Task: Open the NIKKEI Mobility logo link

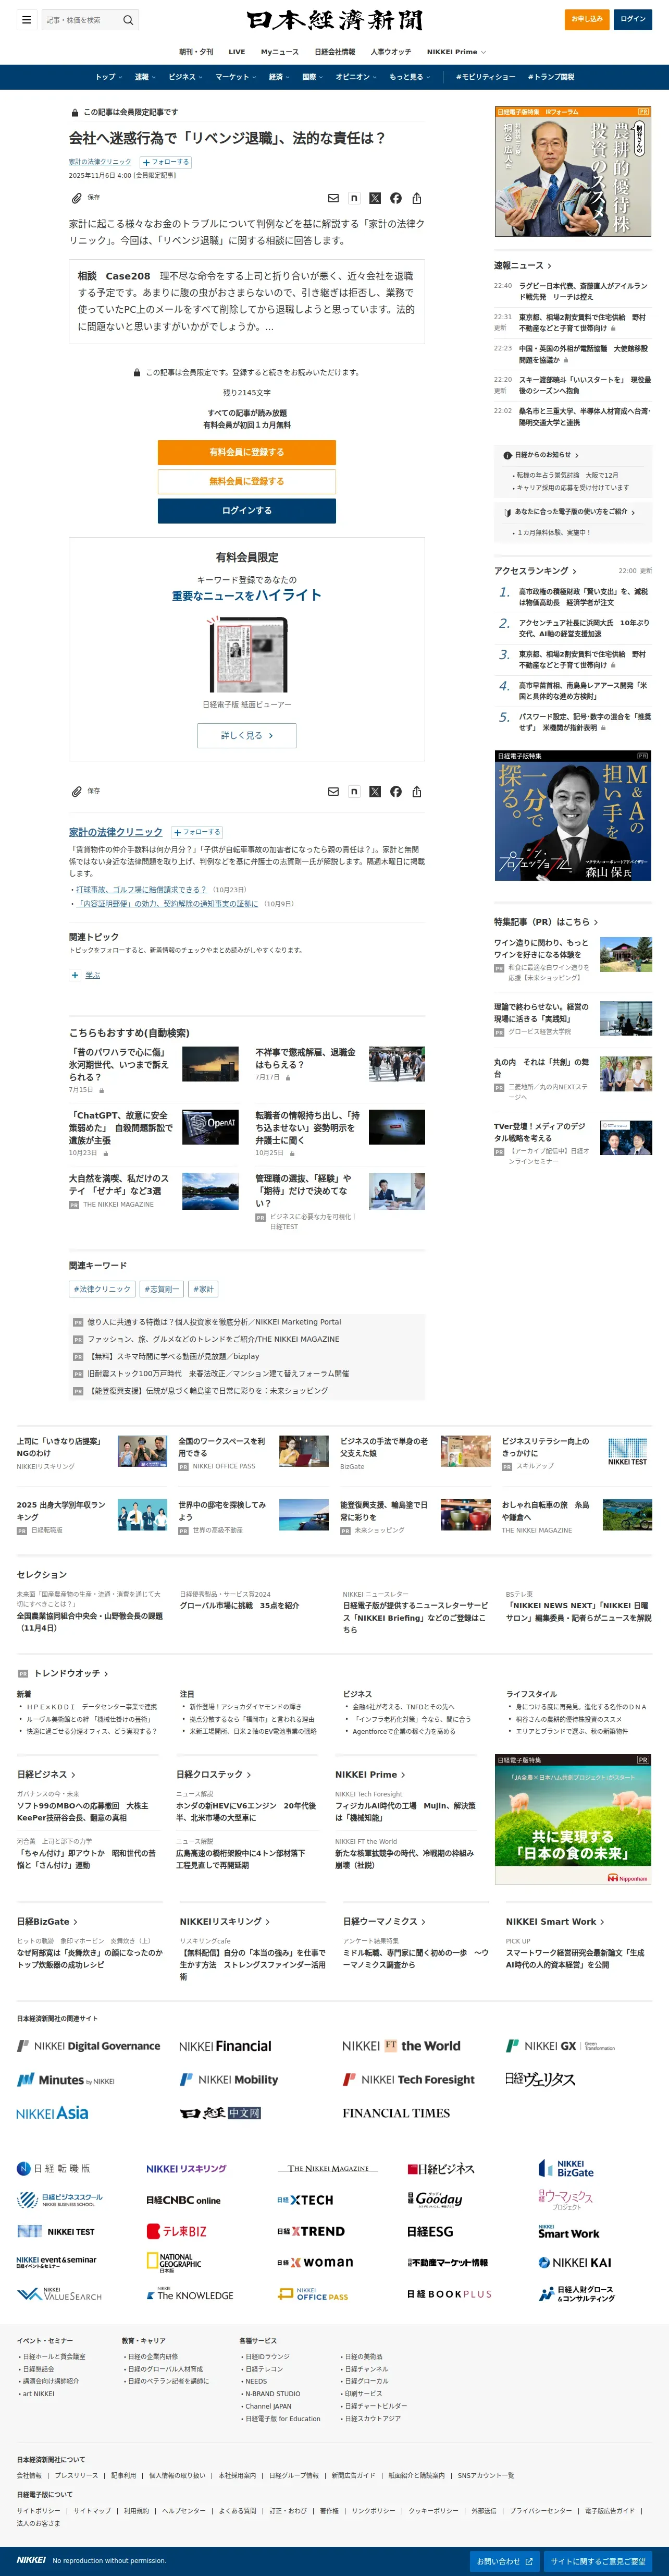Action: pos(229,2079)
